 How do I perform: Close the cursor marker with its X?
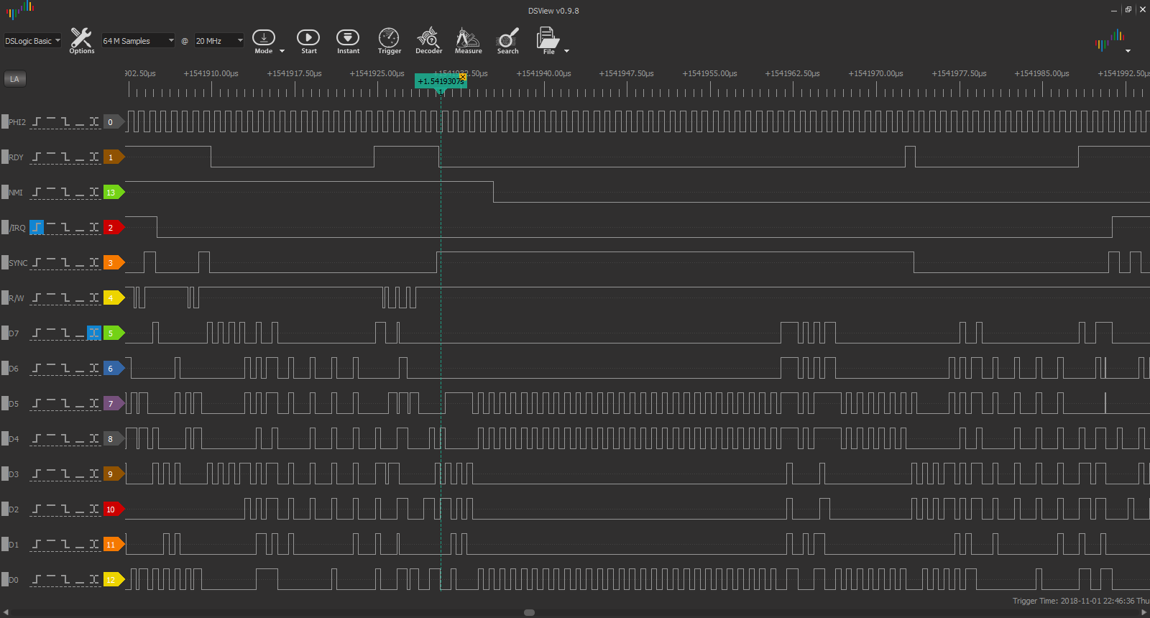point(463,76)
